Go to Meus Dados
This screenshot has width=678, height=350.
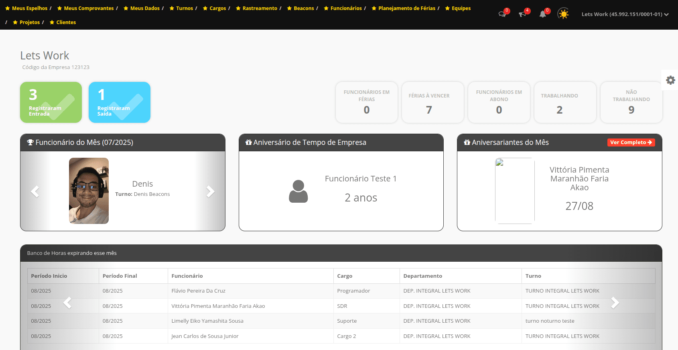point(142,8)
